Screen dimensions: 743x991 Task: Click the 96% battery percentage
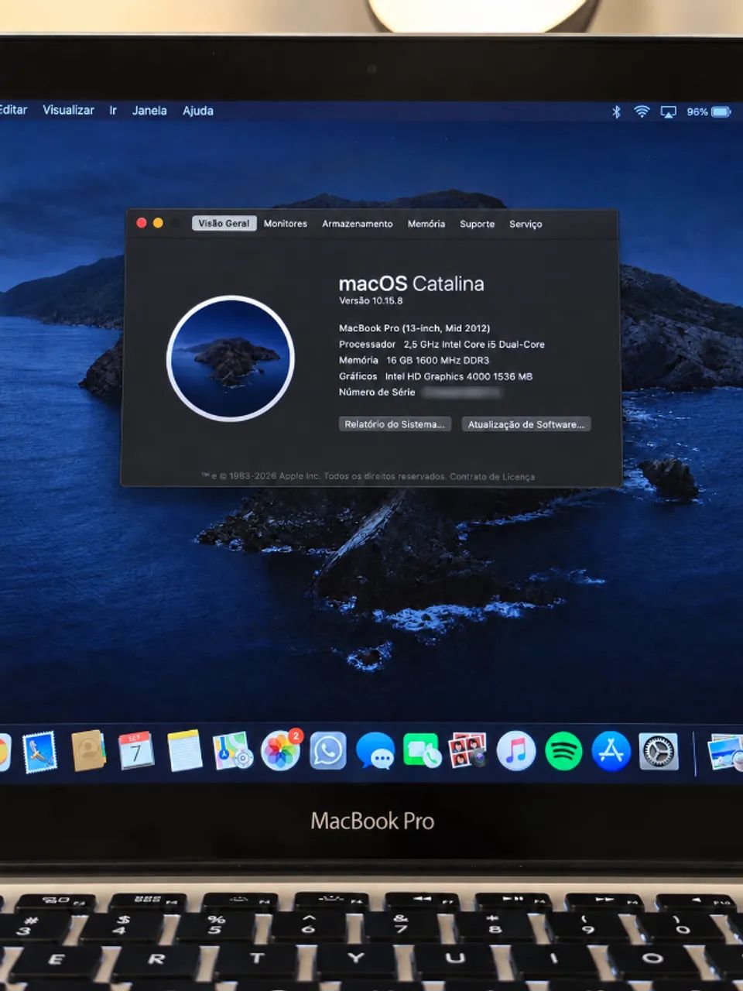tap(697, 111)
